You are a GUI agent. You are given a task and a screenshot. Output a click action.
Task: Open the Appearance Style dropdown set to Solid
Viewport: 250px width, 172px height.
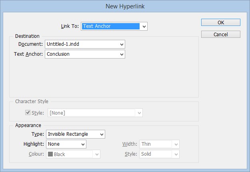[159, 154]
